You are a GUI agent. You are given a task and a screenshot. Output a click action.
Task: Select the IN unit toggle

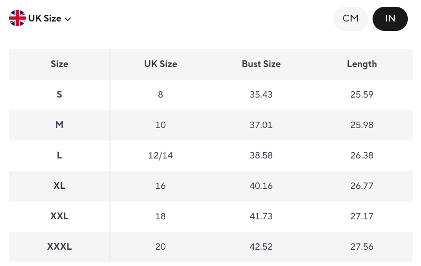pyautogui.click(x=390, y=19)
